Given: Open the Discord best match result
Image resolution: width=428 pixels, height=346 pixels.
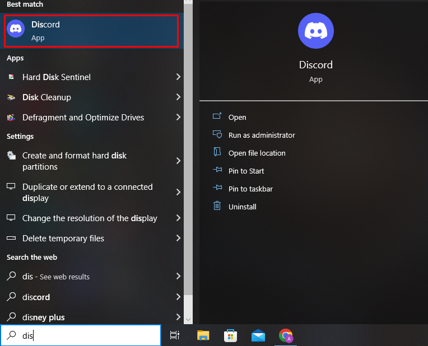Looking at the screenshot, I should click(x=91, y=31).
